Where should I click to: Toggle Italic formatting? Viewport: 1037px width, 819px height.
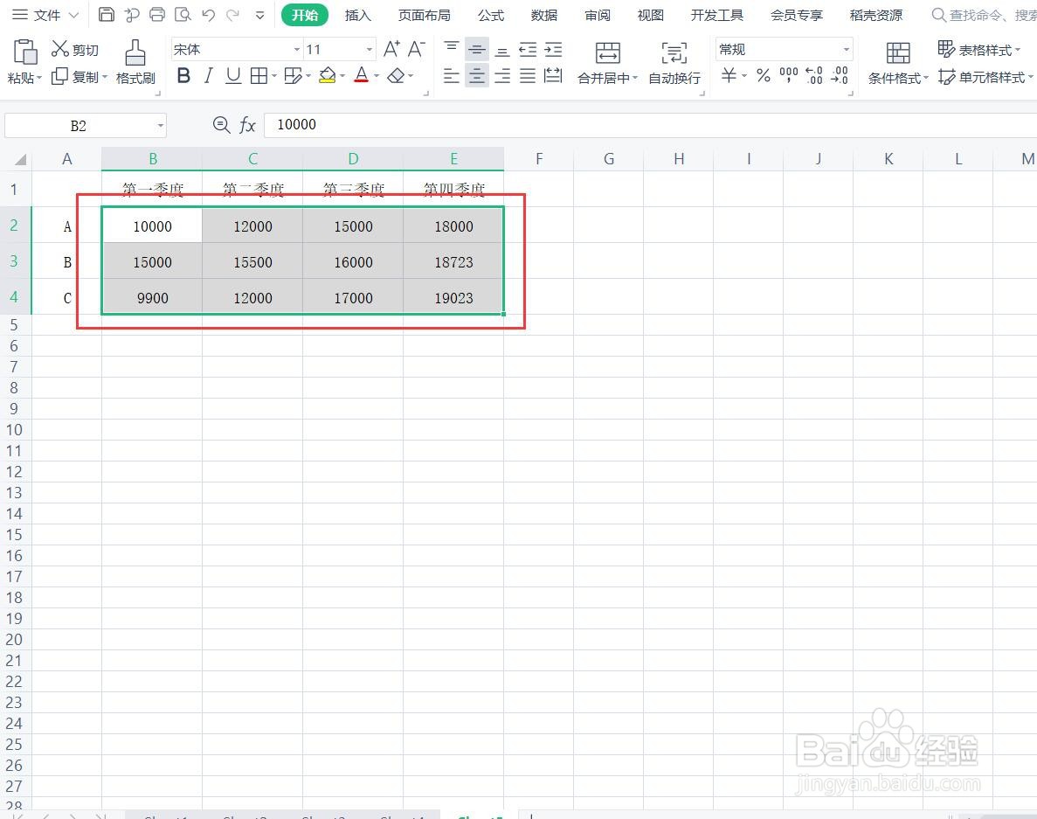208,76
